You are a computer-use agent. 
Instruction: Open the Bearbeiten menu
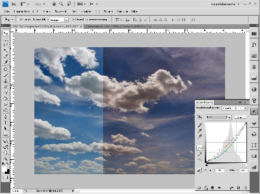21,11
